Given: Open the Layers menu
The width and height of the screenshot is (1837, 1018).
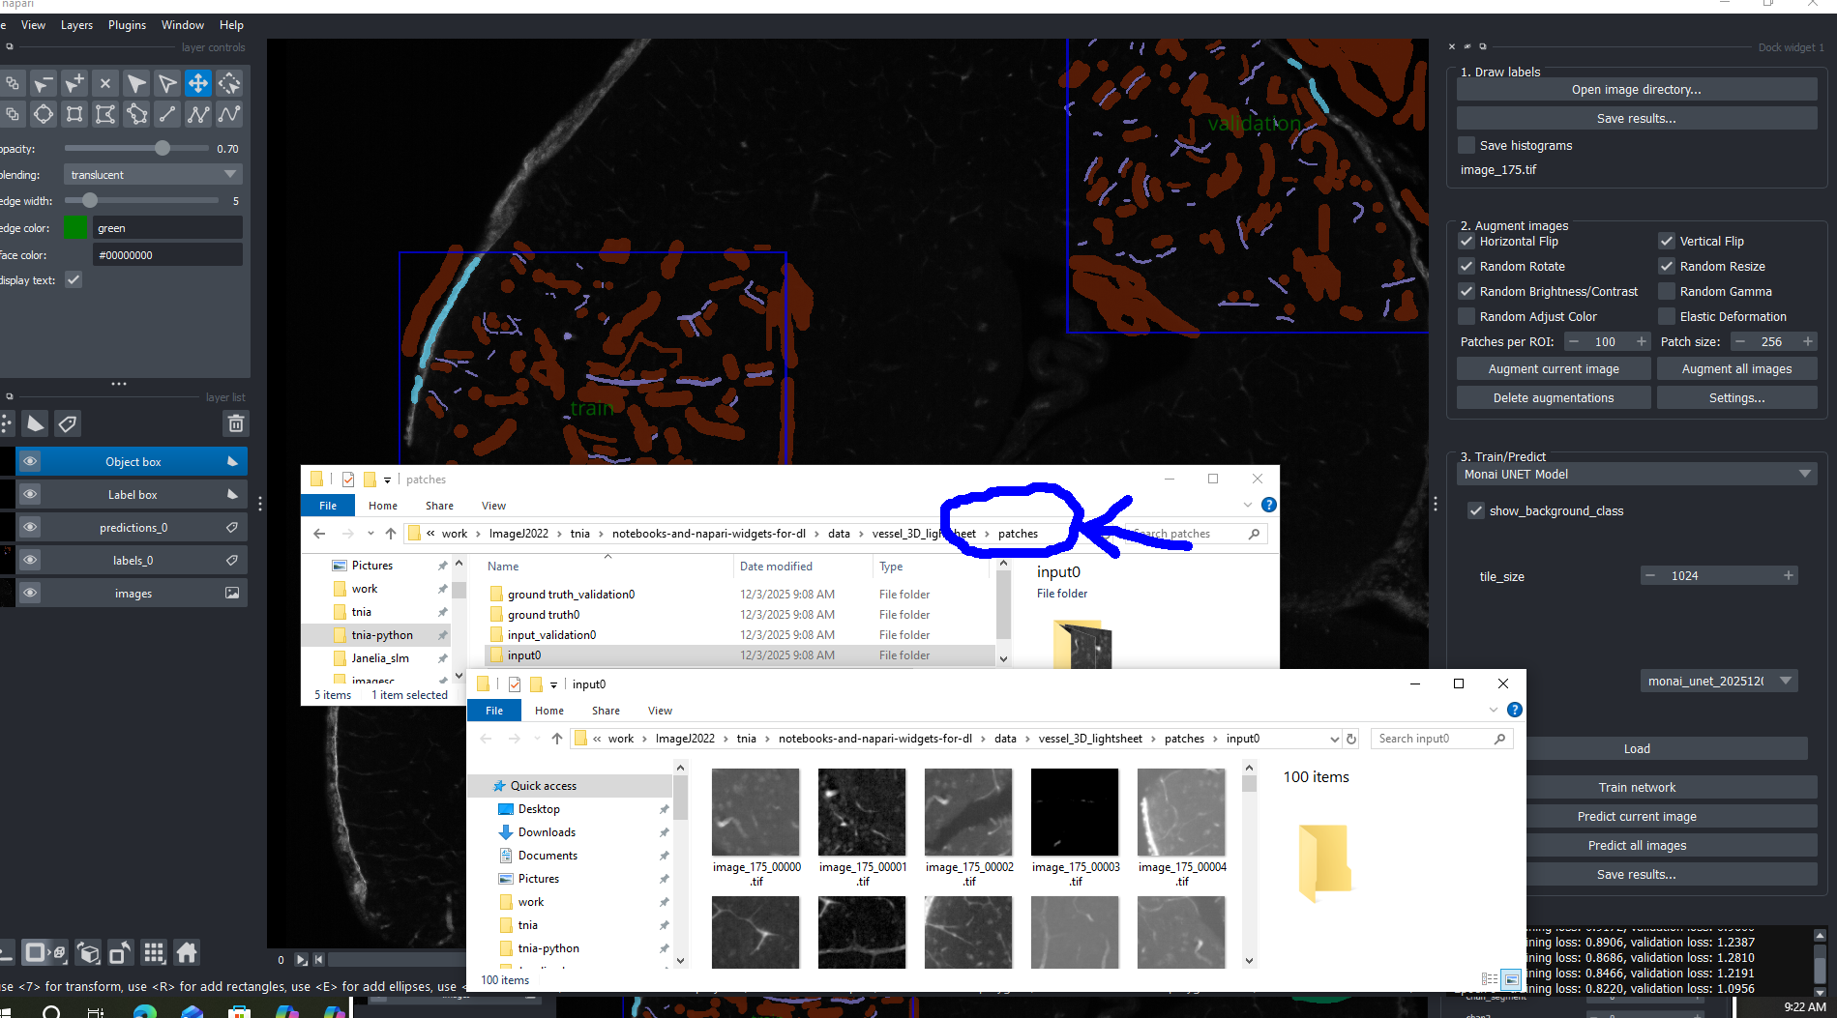Looking at the screenshot, I should (76, 25).
